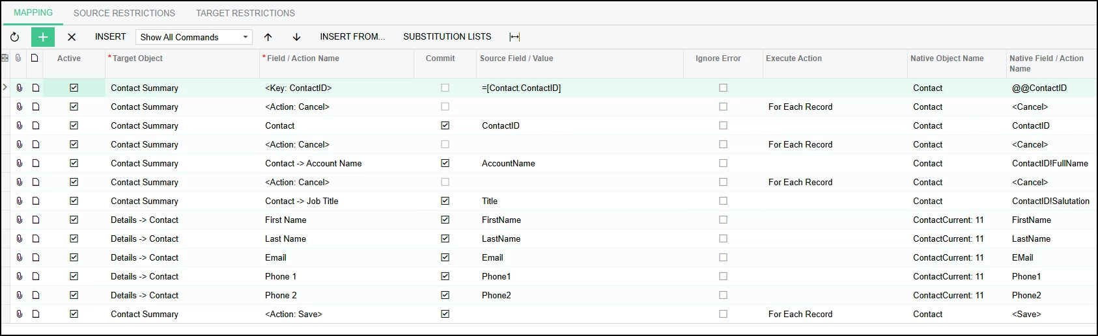Screen dimensions: 1098x336
Task: Toggle Commit for the Contact -> Account Name row
Action: (445, 163)
